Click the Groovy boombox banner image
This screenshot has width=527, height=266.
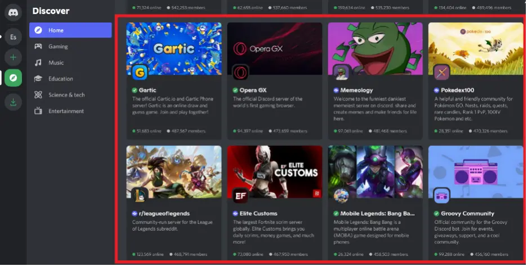pyautogui.click(x=476, y=172)
